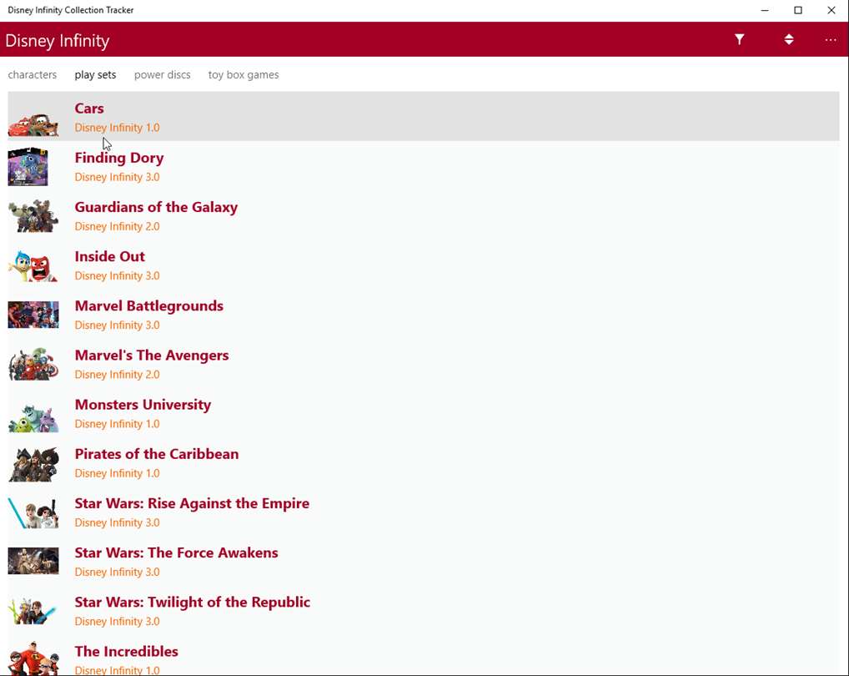Open the filter funnel icon
The width and height of the screenshot is (849, 676).
click(739, 39)
